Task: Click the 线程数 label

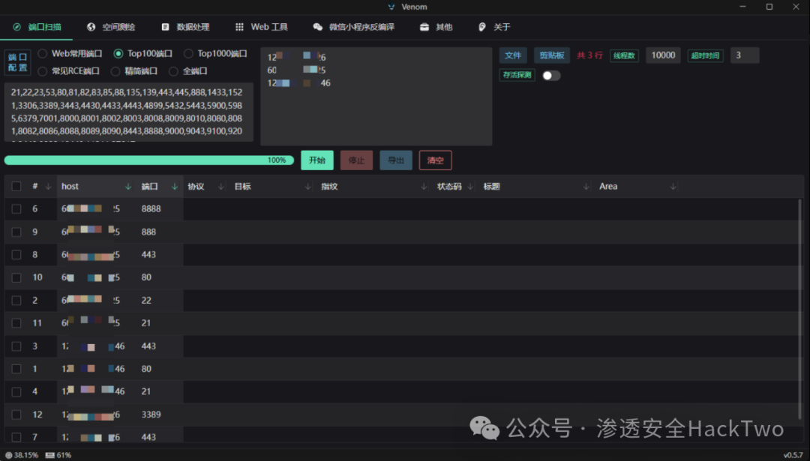Action: pos(624,55)
